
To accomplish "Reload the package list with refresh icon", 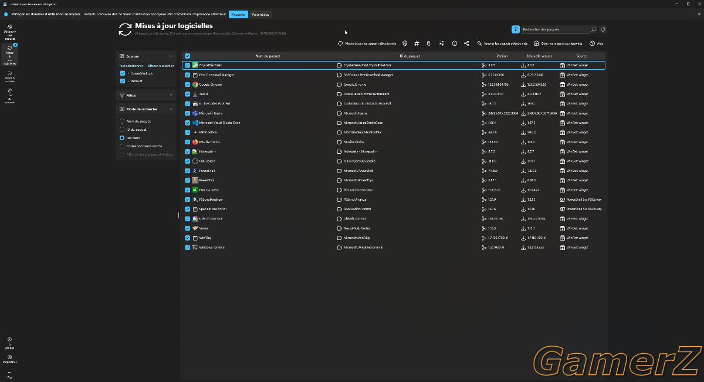I will (603, 29).
